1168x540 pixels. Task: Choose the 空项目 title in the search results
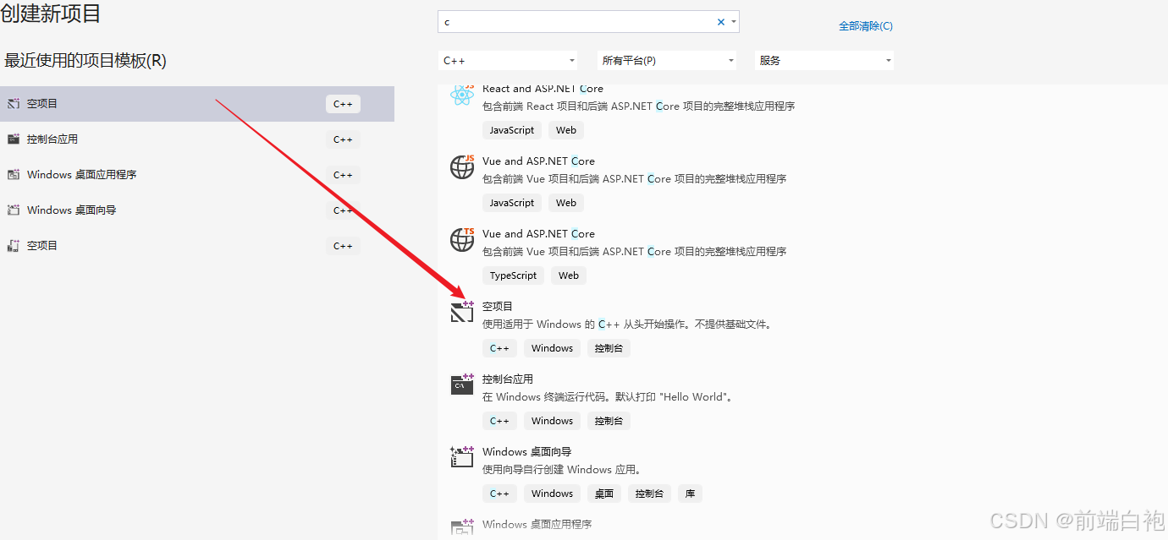498,307
